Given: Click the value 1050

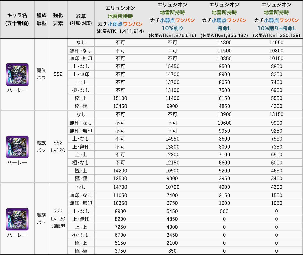Looking at the screenshot, I should [x=276, y=203].
